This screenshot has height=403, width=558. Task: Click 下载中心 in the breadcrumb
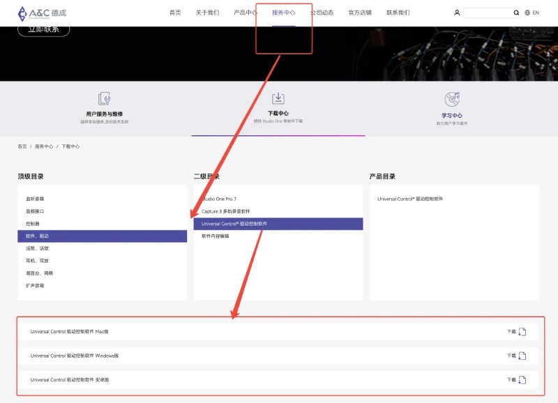(x=70, y=146)
